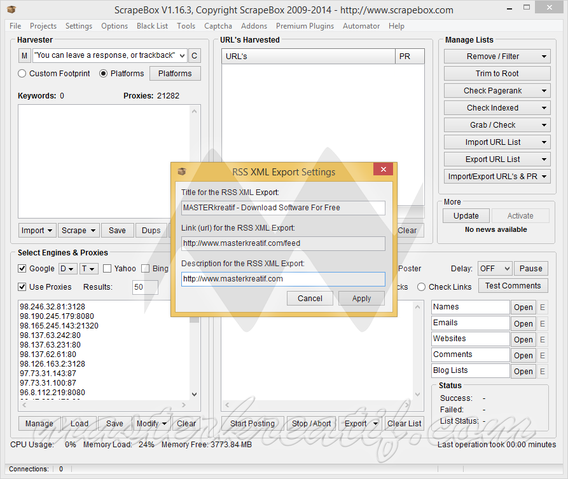The width and height of the screenshot is (568, 479).
Task: Click the Update button
Action: (466, 216)
